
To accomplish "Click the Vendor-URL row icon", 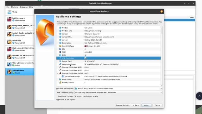I will click(60, 37).
